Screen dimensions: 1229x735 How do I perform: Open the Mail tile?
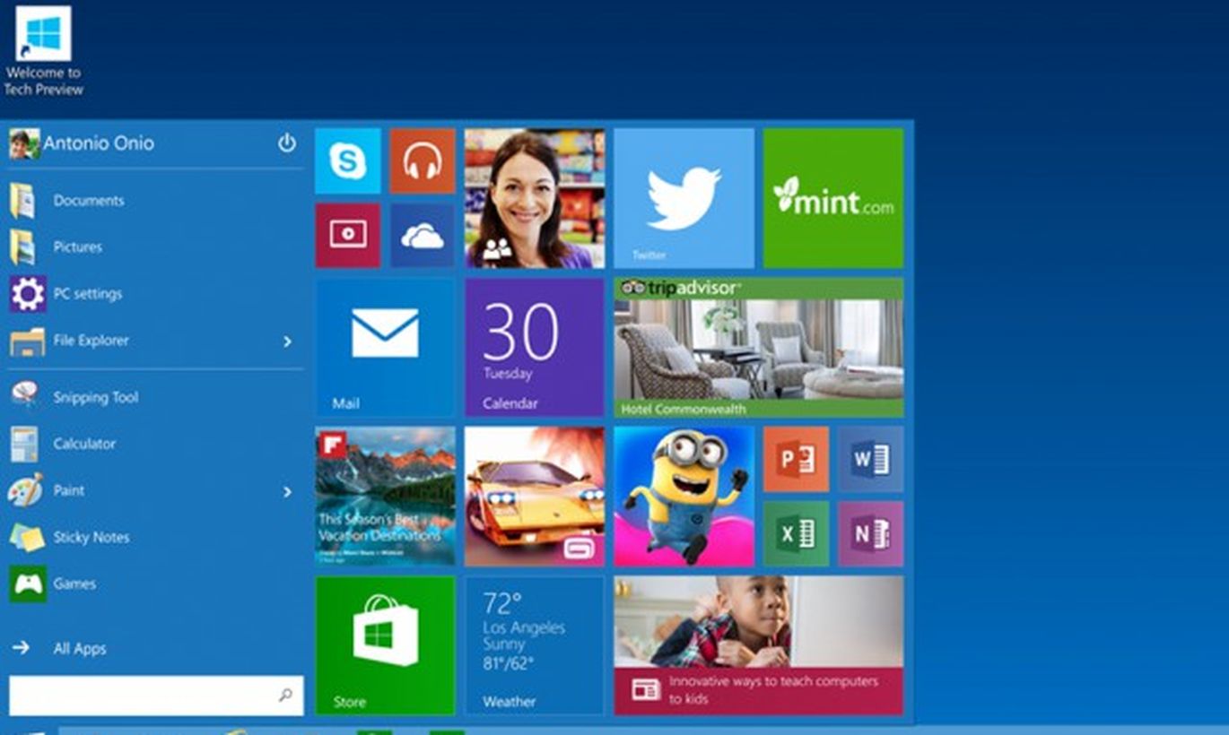coord(385,347)
